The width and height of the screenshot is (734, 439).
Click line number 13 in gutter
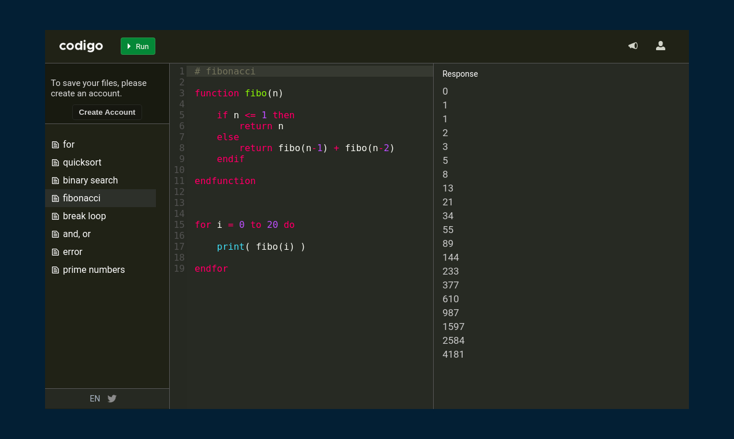[179, 203]
